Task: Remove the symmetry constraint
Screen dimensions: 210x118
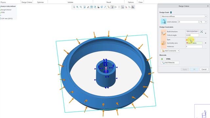Action: click(206, 43)
